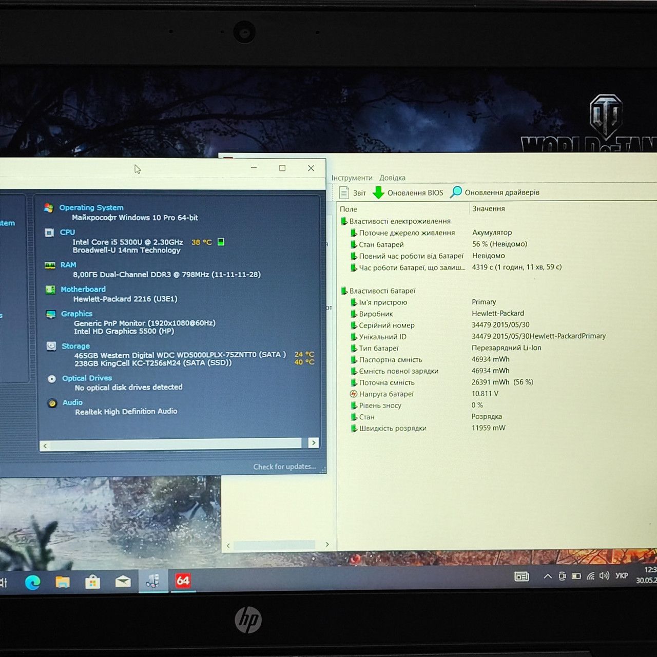Open the Wi-Fi network tray icon
657x657 pixels.
click(x=591, y=576)
